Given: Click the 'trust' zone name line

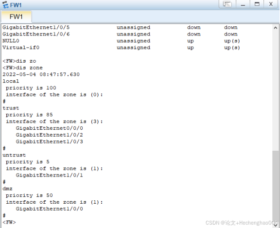Looking at the screenshot, I should (x=11, y=108).
